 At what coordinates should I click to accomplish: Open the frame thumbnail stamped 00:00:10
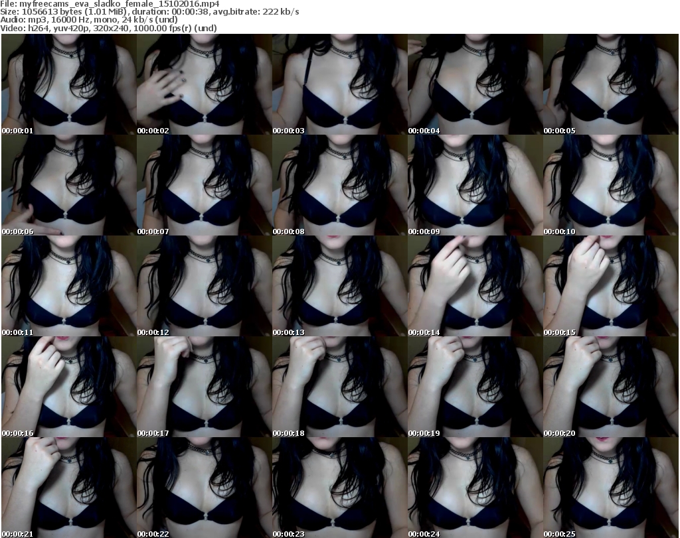(x=611, y=185)
